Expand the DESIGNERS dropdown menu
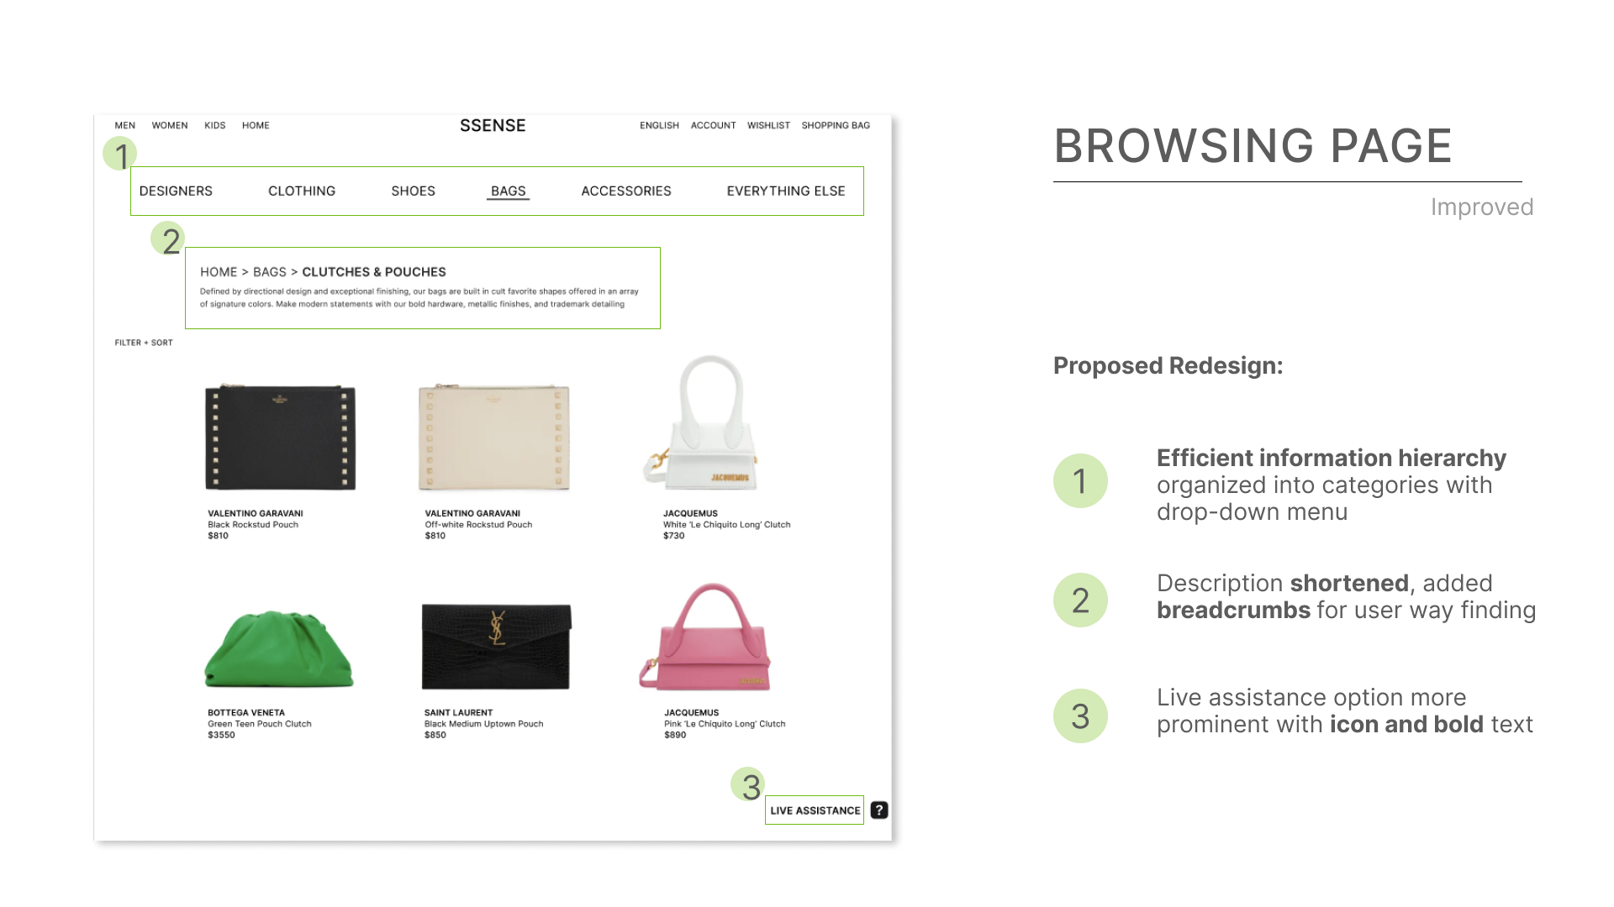This screenshot has height=907, width=1614. click(x=175, y=191)
